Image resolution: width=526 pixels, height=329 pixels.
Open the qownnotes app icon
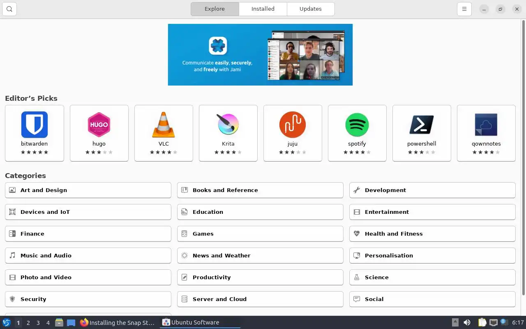[x=486, y=125]
